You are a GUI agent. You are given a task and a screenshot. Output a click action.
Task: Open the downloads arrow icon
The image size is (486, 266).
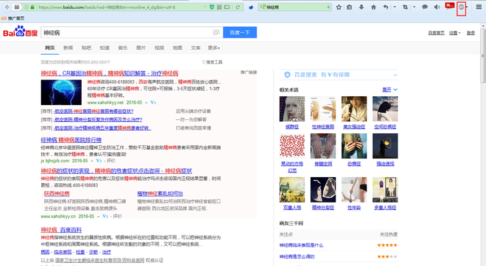pos(361,7)
